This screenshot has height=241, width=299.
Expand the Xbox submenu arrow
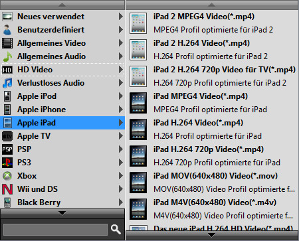[121, 176]
